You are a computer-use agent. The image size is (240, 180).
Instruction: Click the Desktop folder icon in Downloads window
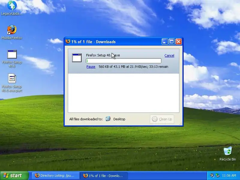[x=108, y=119]
